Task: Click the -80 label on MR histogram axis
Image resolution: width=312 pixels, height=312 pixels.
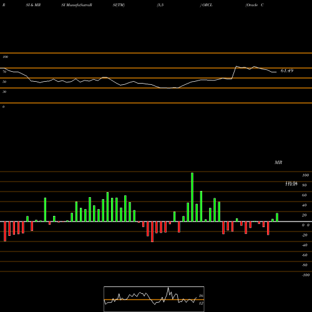Action: coord(305,265)
